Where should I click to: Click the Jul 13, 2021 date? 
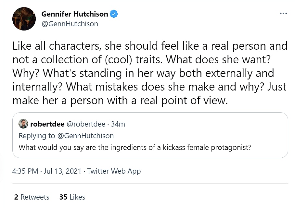62,171
